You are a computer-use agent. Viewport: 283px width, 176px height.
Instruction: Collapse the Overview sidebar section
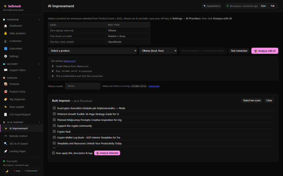coord(39,20)
